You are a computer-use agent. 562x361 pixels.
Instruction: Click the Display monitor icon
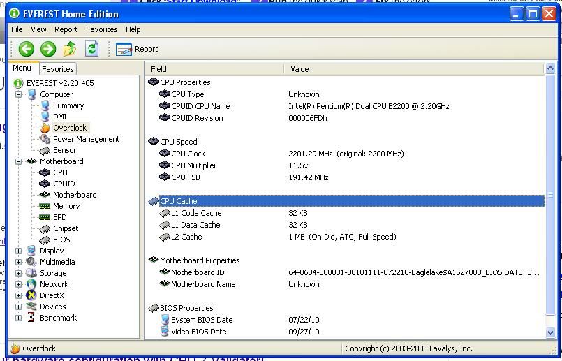31,251
